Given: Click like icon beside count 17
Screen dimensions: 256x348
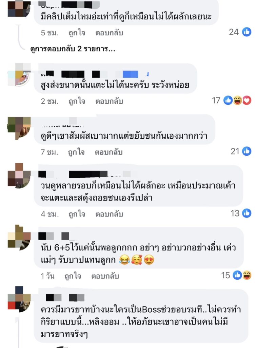Looking at the screenshot, I should [x=228, y=101].
